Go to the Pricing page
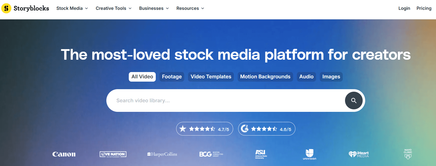436x166 pixels. tap(424, 8)
